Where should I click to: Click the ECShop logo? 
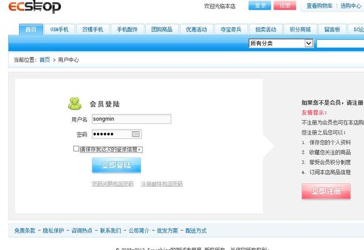(x=35, y=6)
